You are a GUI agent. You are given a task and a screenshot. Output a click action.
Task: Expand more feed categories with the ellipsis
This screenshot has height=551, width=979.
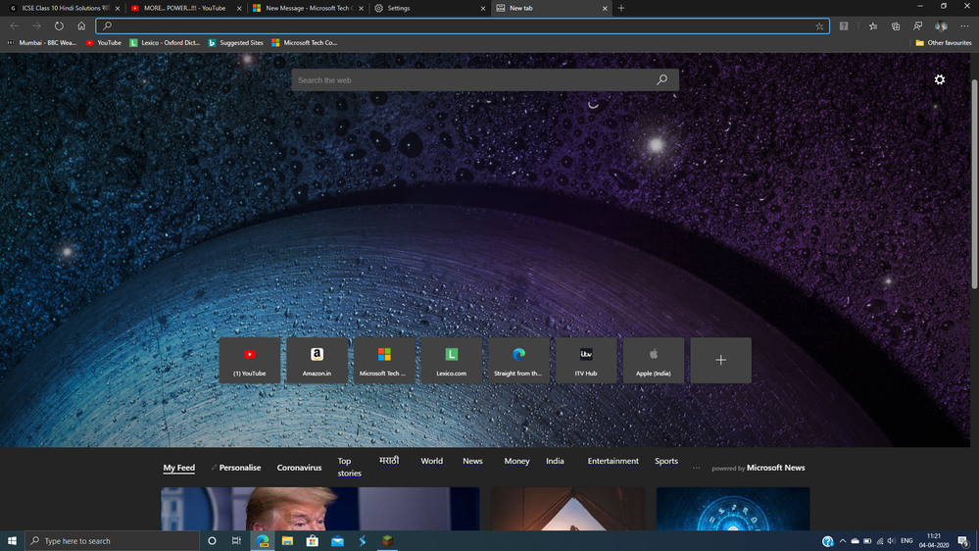pos(697,468)
